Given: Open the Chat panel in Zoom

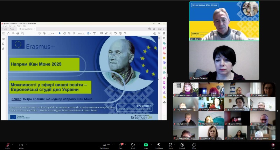Looking at the screenshot, I should click(x=121, y=146).
